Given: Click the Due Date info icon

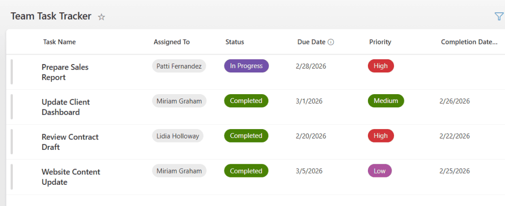Looking at the screenshot, I should (x=331, y=42).
